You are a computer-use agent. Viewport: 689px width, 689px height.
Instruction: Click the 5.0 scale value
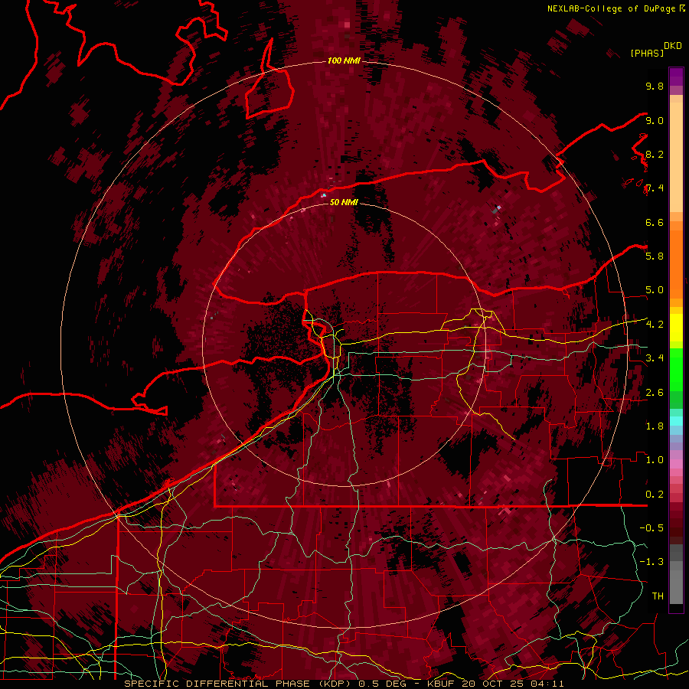click(x=655, y=290)
